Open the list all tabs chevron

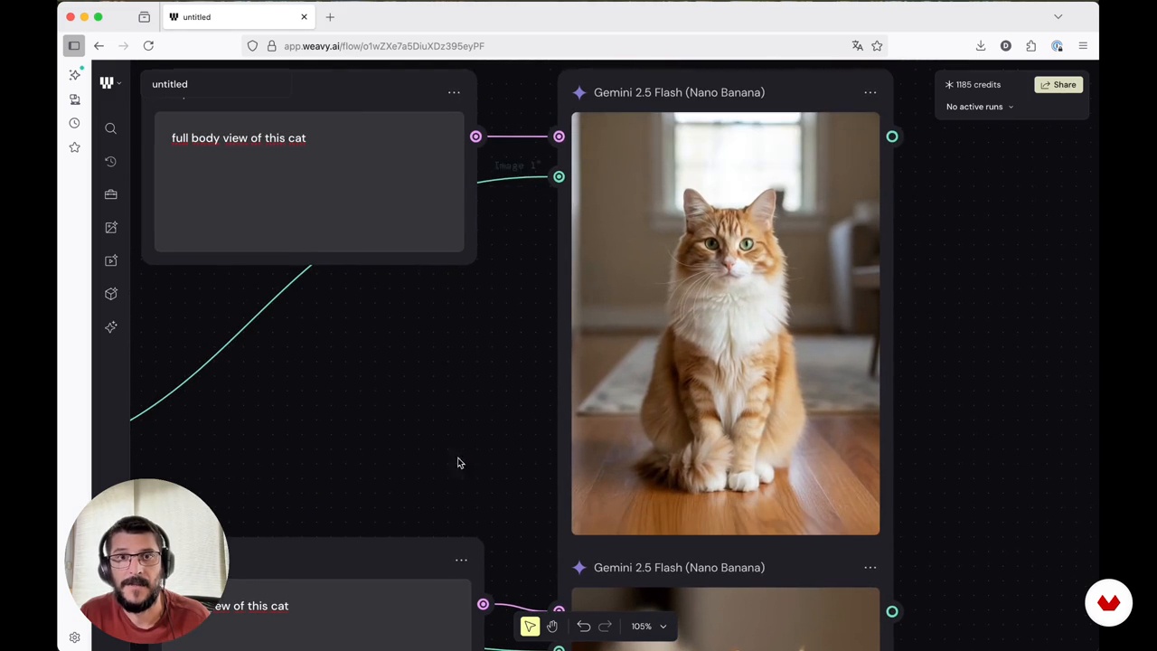coord(1058,17)
